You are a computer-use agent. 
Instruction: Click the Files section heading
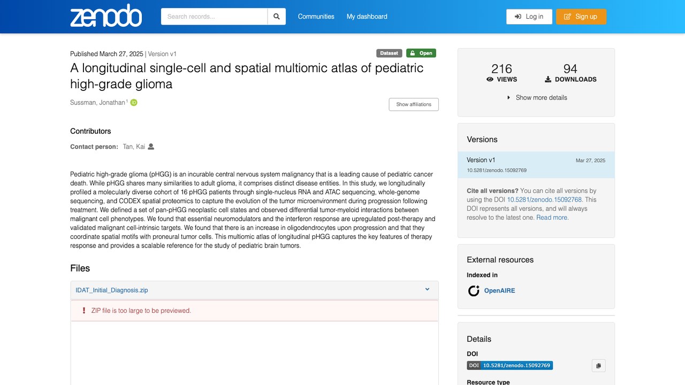80,268
